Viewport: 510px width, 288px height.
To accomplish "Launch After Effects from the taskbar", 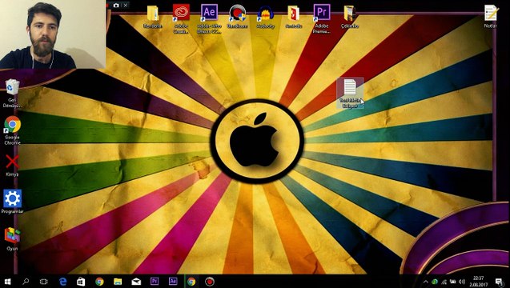I will click(x=173, y=282).
